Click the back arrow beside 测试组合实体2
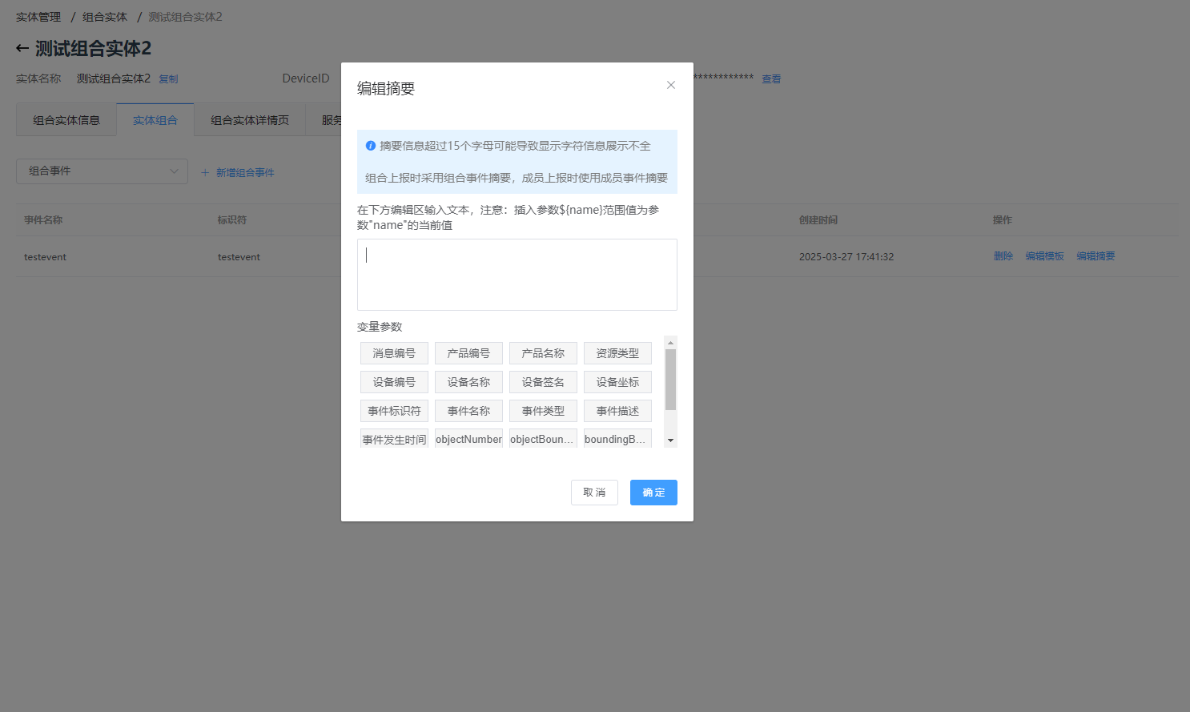 (x=22, y=49)
